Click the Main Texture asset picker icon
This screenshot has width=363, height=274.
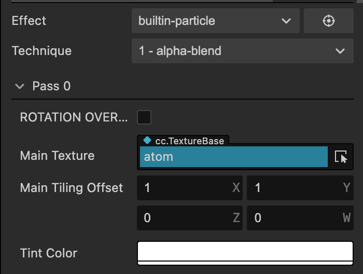pos(341,157)
